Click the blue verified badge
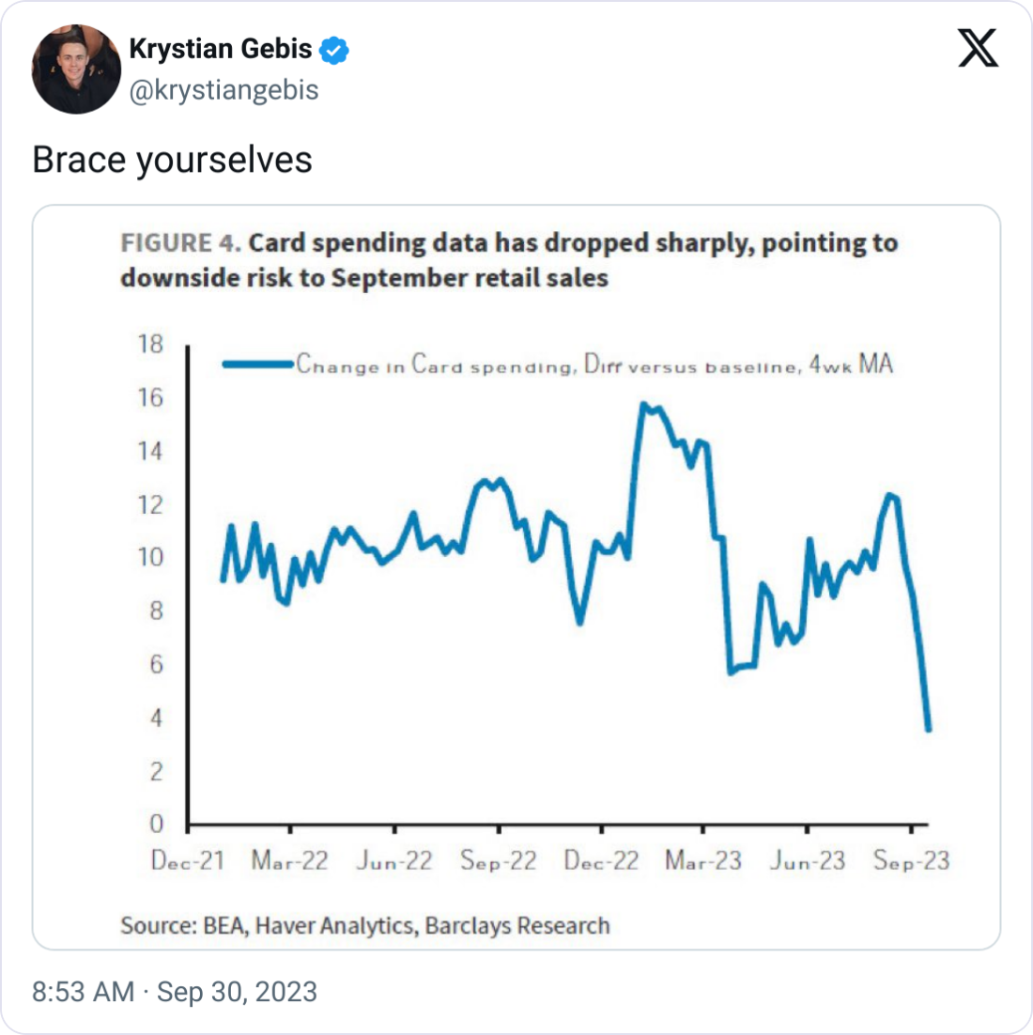1033x1035 pixels. pyautogui.click(x=334, y=50)
